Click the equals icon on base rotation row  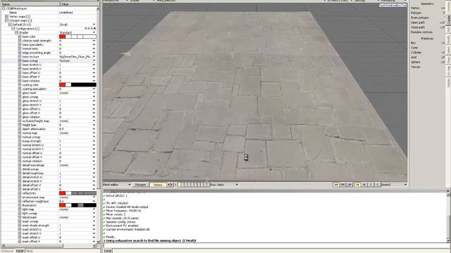click(94, 81)
